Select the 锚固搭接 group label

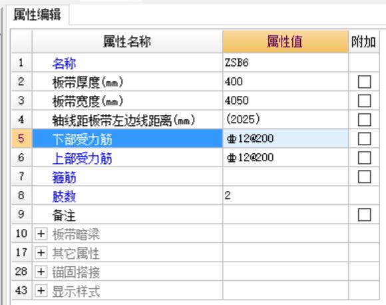click(x=76, y=272)
